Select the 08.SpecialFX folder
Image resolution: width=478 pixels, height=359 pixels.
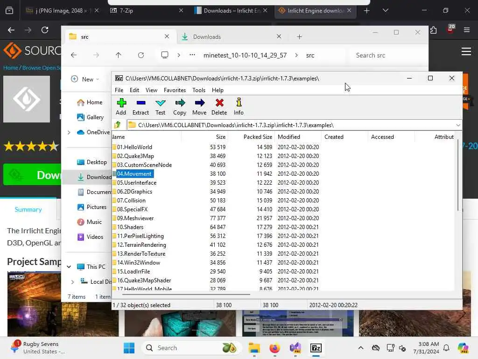(x=132, y=209)
